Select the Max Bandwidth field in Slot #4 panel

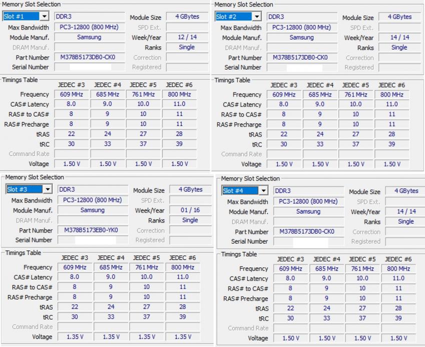point(308,202)
